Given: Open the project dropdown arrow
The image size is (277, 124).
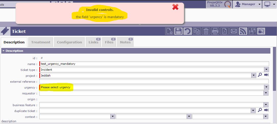Looking at the screenshot, I should (x=254, y=76).
